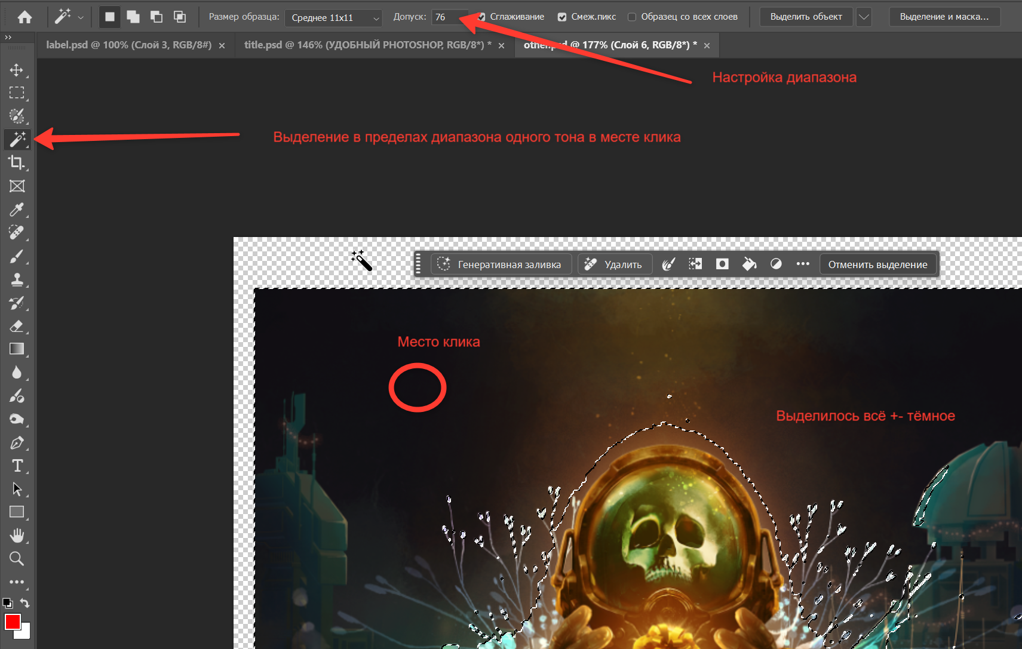Expand the toolbar with double-chevron
Viewport: 1022px width, 649px height.
click(8, 37)
